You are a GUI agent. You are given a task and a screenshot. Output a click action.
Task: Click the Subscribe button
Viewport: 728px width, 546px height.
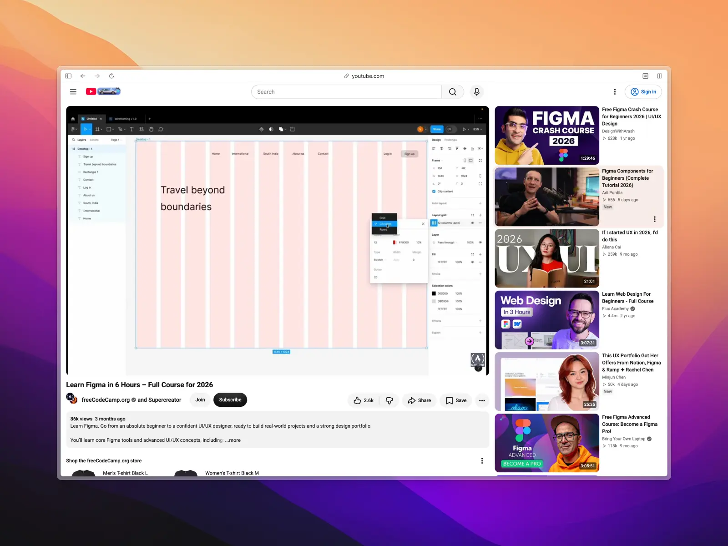(x=230, y=400)
